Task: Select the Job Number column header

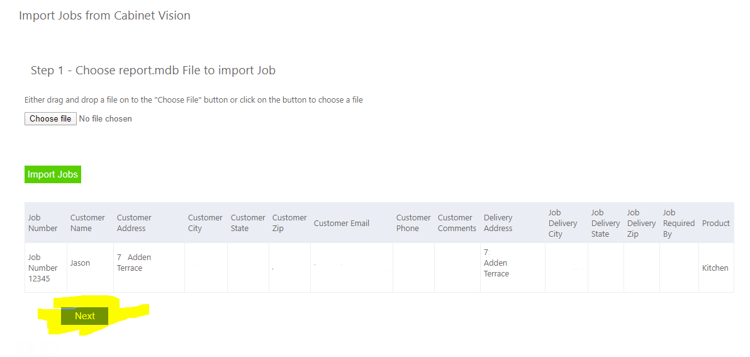Action: point(43,223)
